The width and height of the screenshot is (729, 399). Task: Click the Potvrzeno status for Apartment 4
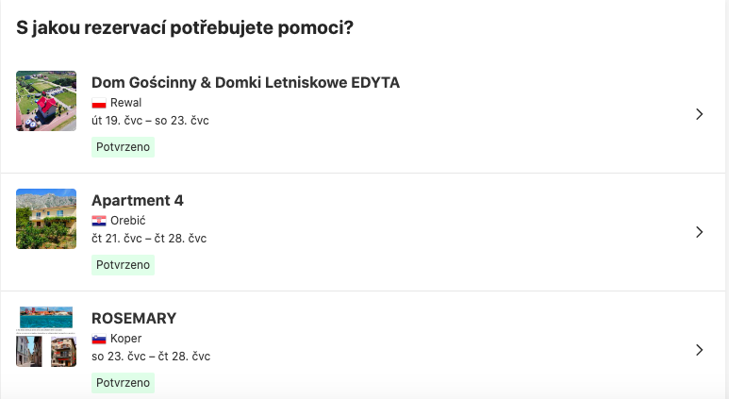(x=123, y=265)
